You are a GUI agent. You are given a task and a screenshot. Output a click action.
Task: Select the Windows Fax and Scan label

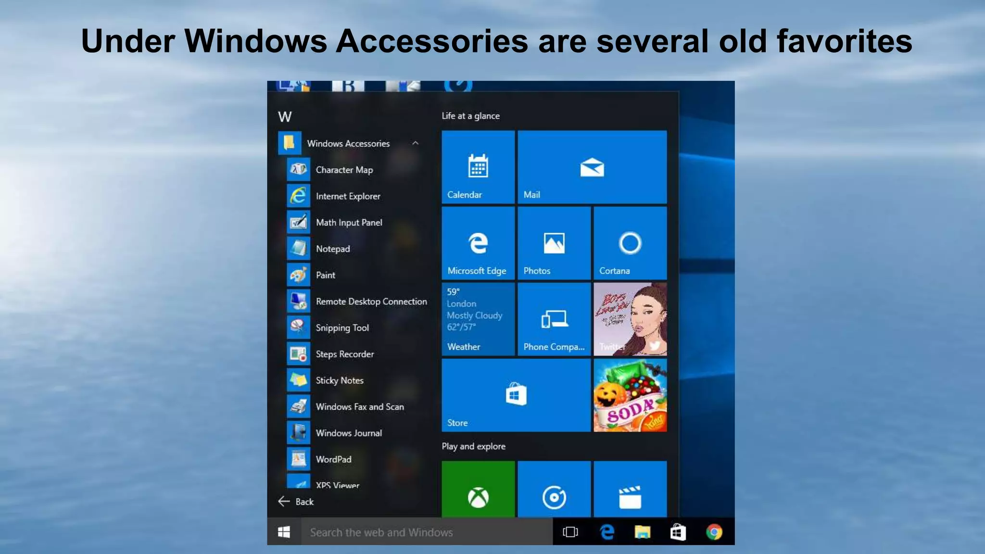click(x=360, y=407)
